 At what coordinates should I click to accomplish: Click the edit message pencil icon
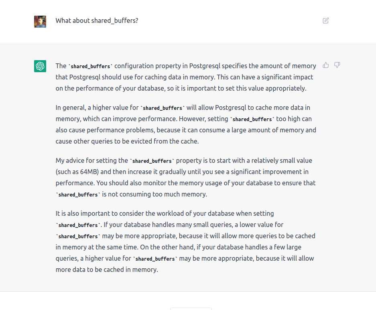pos(326,20)
